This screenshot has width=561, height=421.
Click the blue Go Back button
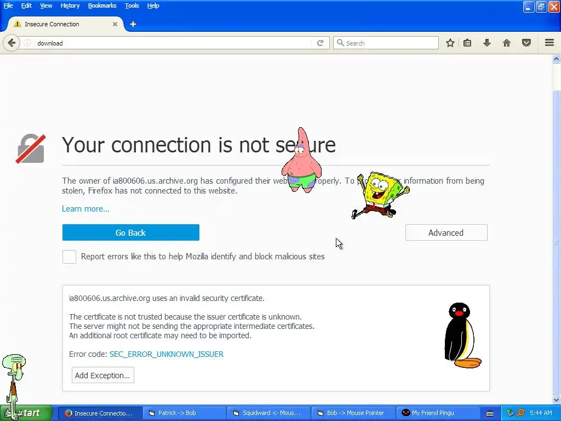click(x=130, y=232)
